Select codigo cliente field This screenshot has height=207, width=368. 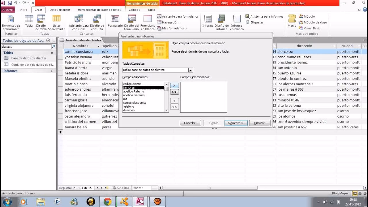(x=143, y=84)
